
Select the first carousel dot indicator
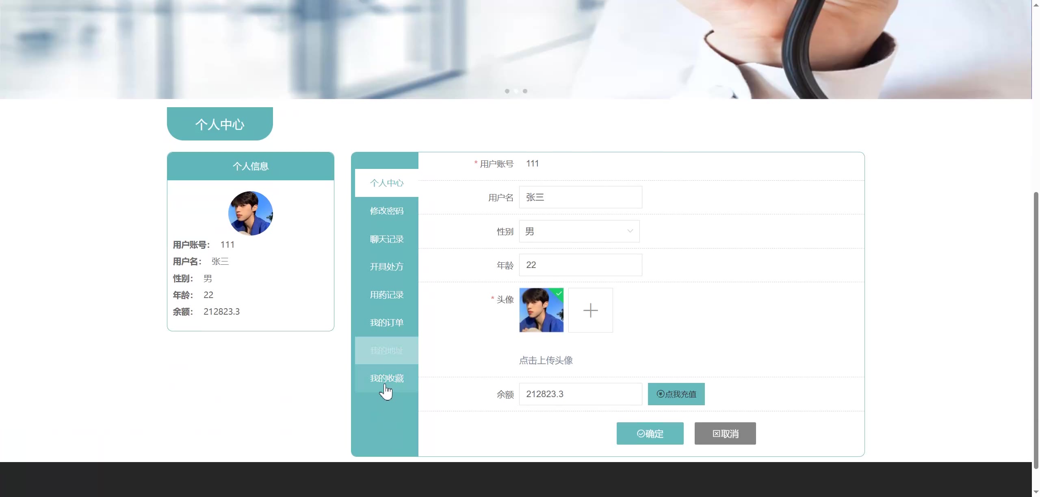[507, 91]
